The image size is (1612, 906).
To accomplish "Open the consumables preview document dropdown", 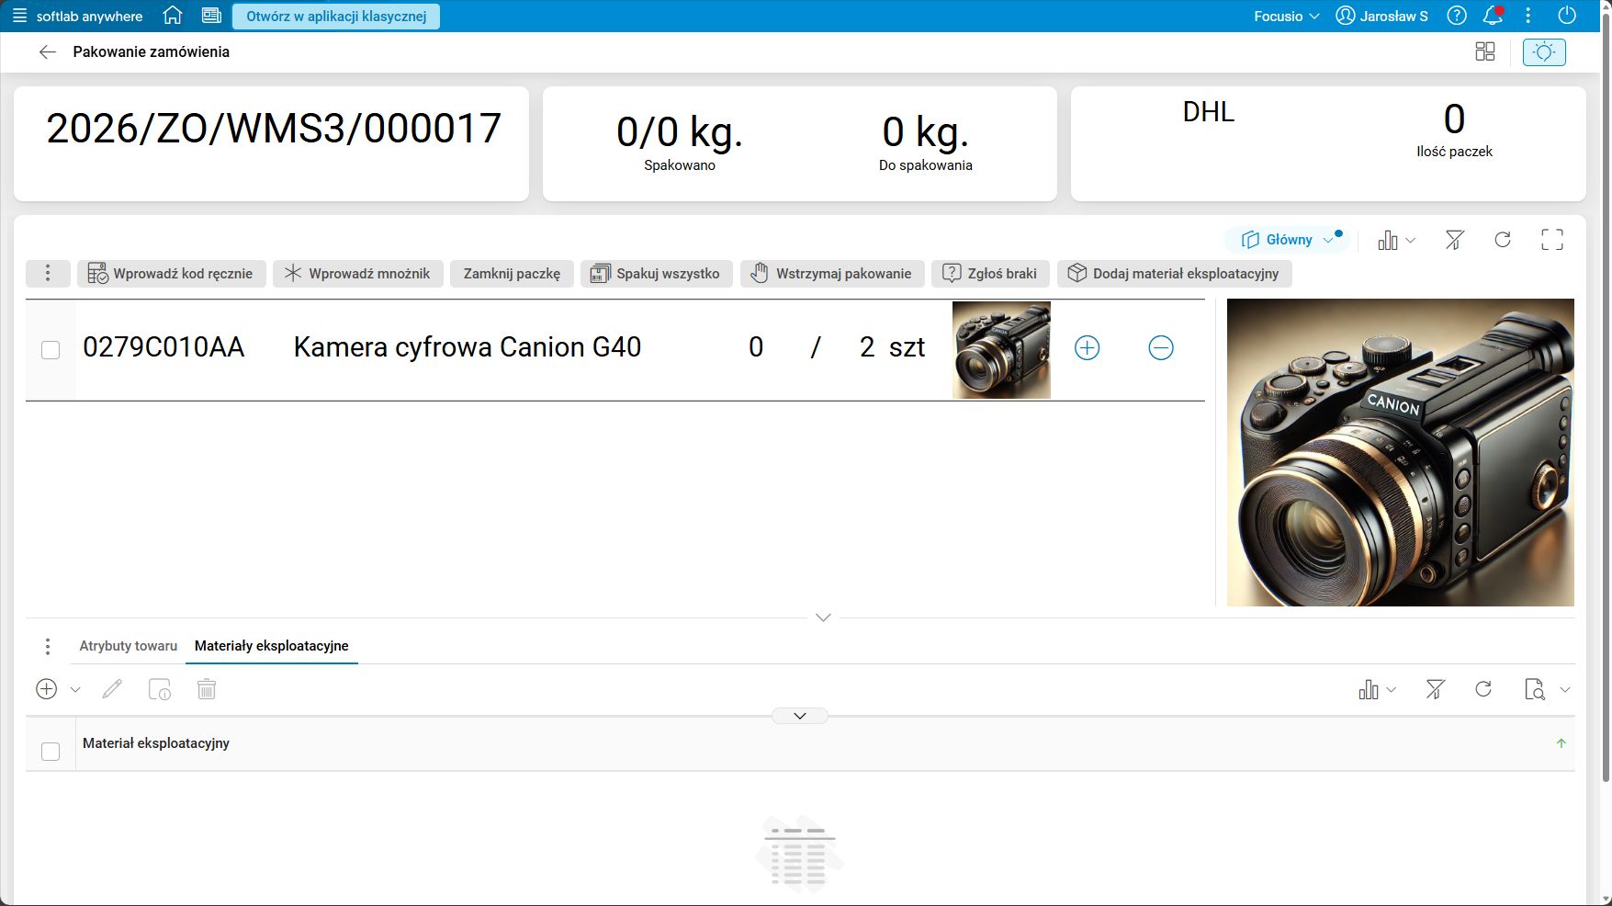I will [1547, 689].
